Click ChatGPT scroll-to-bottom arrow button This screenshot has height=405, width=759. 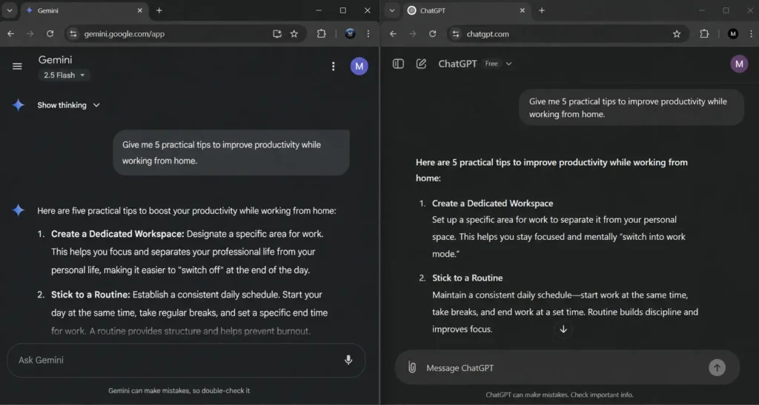click(x=563, y=329)
